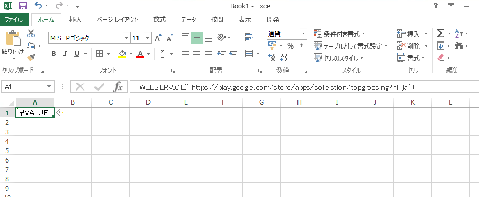Open the text orientation options
Screen dimensions: 479x197
[x=223, y=38]
